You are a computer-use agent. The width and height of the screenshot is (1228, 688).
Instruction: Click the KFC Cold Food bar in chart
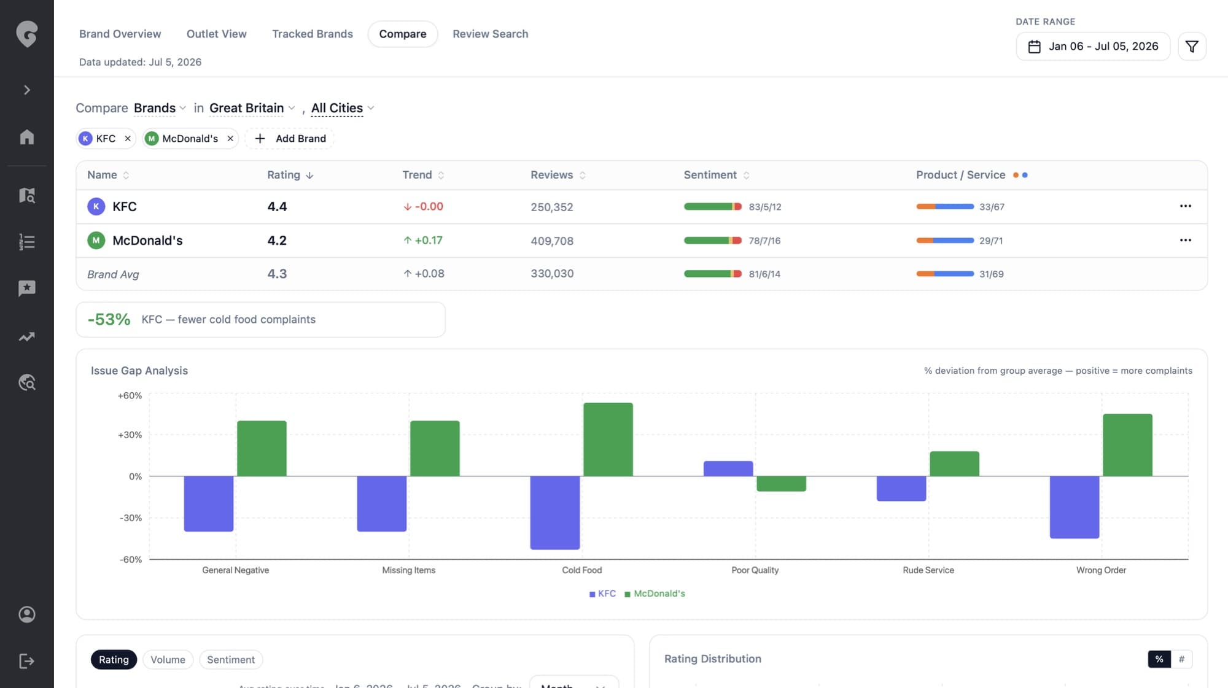555,512
